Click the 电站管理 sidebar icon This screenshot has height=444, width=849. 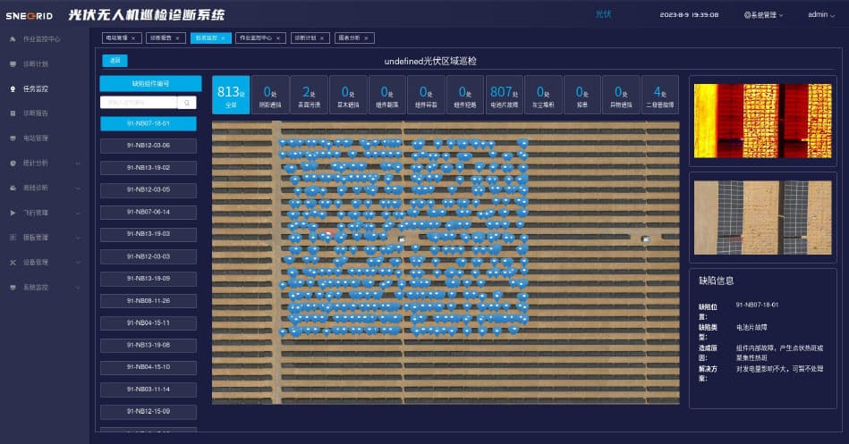pyautogui.click(x=13, y=138)
